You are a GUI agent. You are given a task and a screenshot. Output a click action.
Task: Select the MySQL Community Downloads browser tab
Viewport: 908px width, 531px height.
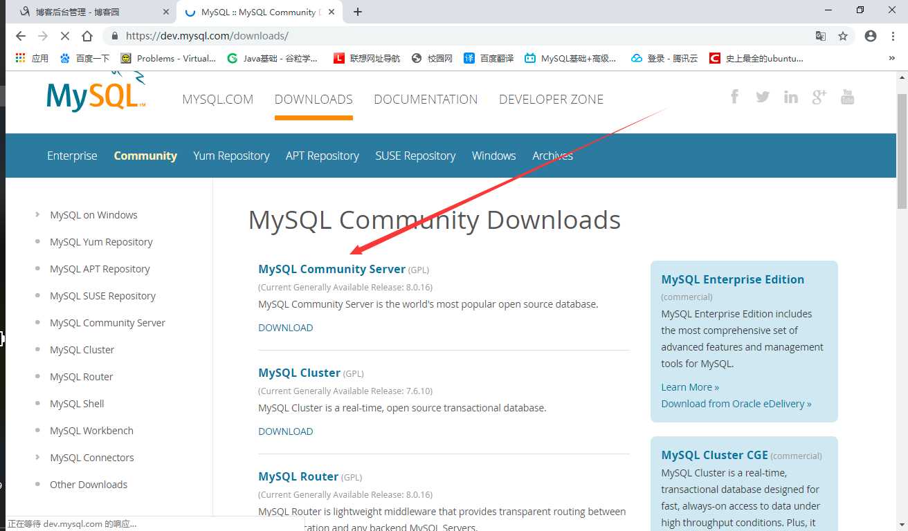pyautogui.click(x=259, y=12)
